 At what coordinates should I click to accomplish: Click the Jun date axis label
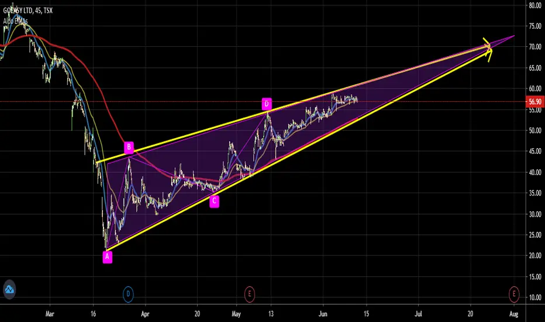click(x=323, y=314)
